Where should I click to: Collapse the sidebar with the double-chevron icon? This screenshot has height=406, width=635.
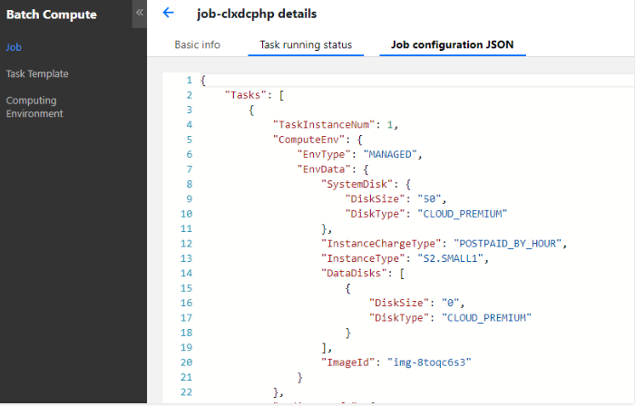point(139,12)
